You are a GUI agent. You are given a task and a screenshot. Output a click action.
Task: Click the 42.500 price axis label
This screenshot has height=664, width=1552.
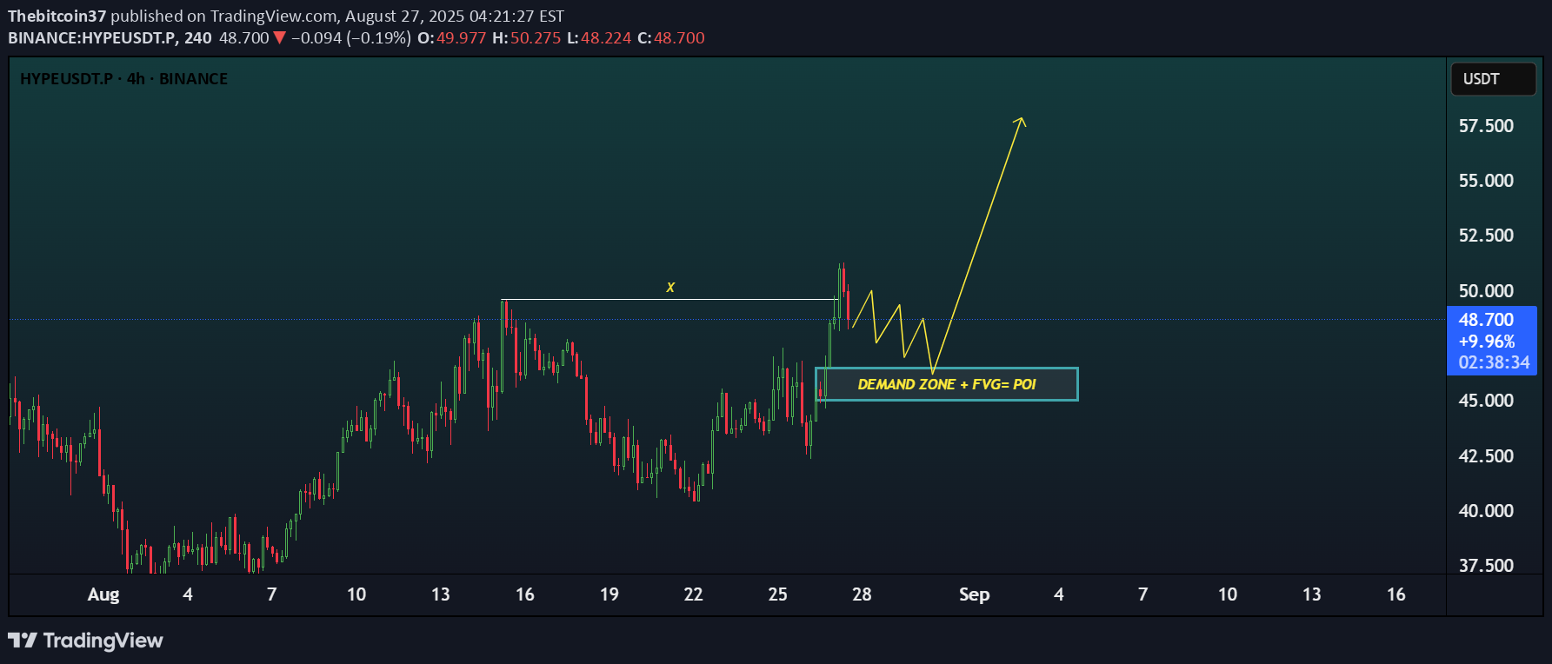coord(1486,456)
